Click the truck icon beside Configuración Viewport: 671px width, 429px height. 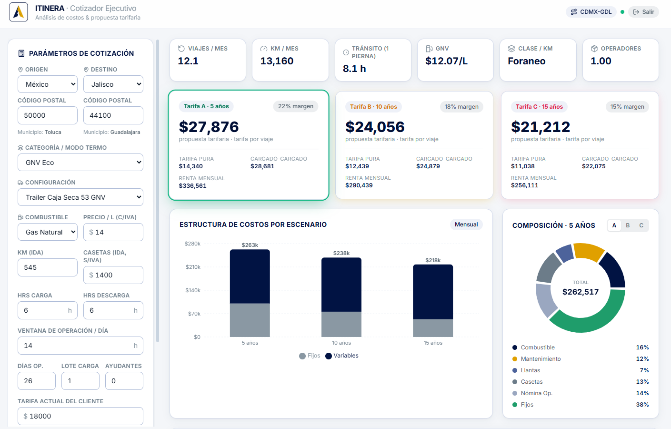(x=20, y=183)
